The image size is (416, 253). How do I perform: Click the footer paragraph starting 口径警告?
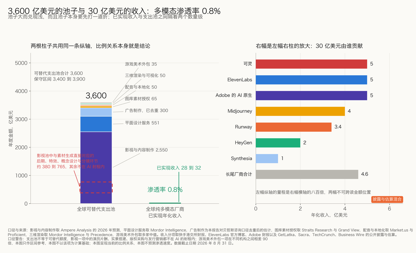tap(138, 241)
